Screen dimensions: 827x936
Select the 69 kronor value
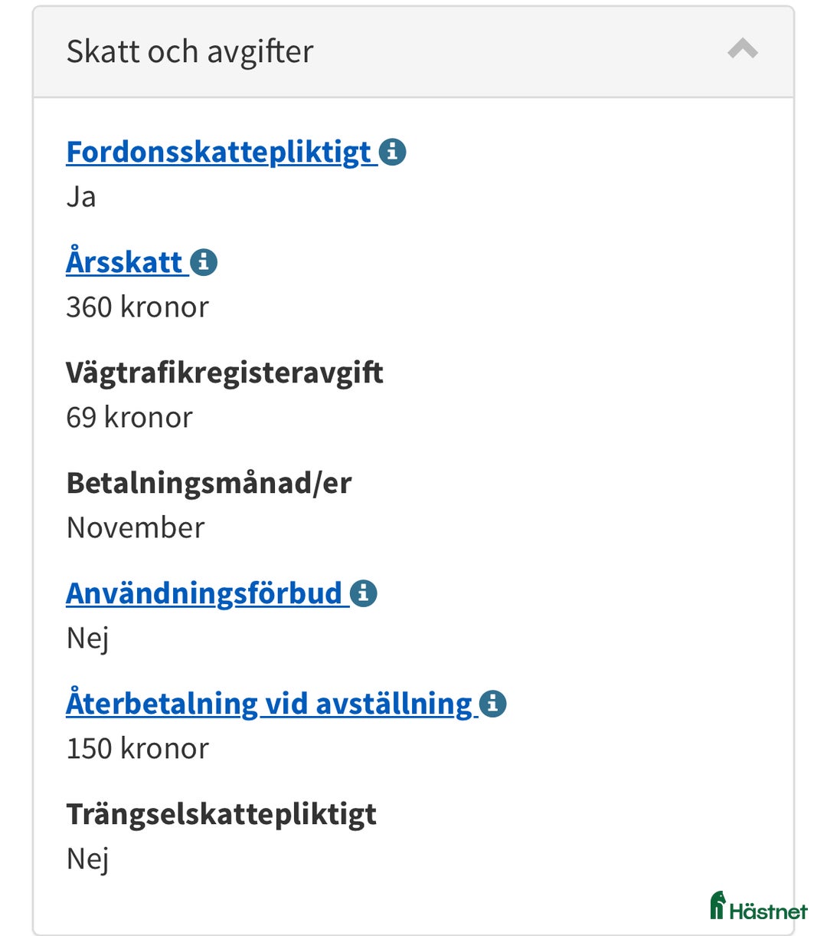click(129, 418)
